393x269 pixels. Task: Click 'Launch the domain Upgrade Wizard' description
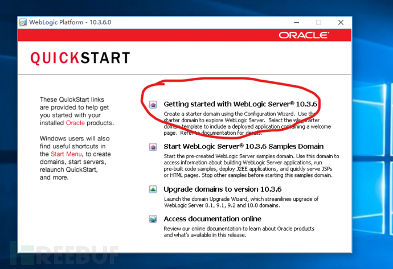[241, 202]
